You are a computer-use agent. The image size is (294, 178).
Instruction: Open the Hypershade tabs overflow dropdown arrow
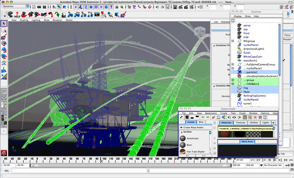[273, 123]
